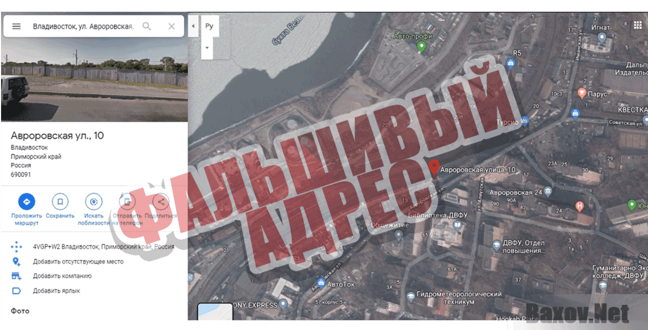Open Искать поблизости nearby search icon
This screenshot has height=330, width=648.
93,202
